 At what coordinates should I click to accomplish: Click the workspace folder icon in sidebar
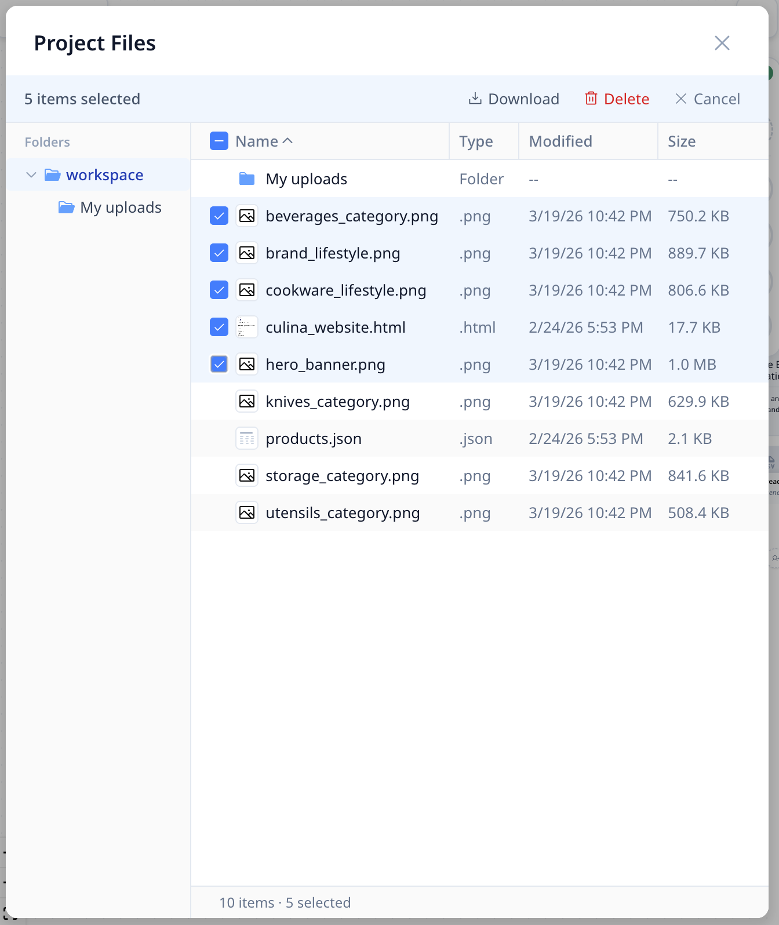click(53, 175)
